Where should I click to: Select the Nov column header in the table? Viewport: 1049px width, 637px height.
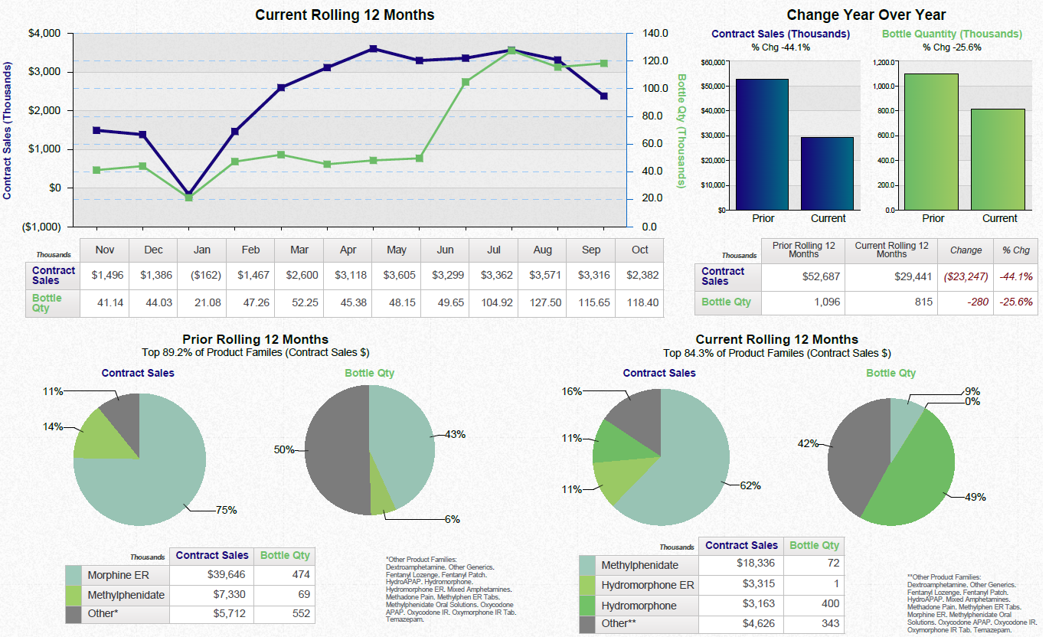(104, 250)
